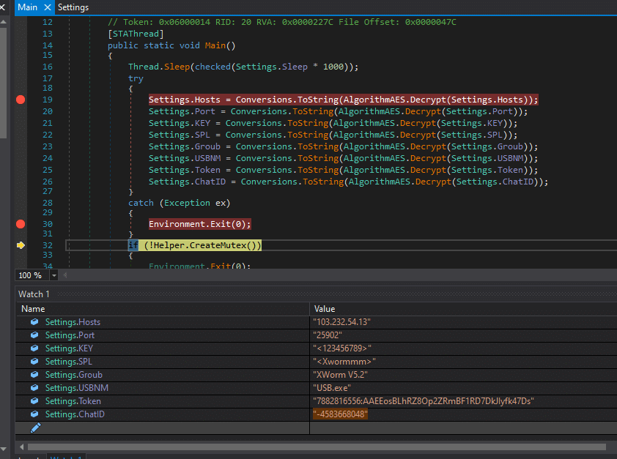Viewport: 617px width, 459px height.
Task: Toggle breakpoint on line 19
Action: coord(21,100)
